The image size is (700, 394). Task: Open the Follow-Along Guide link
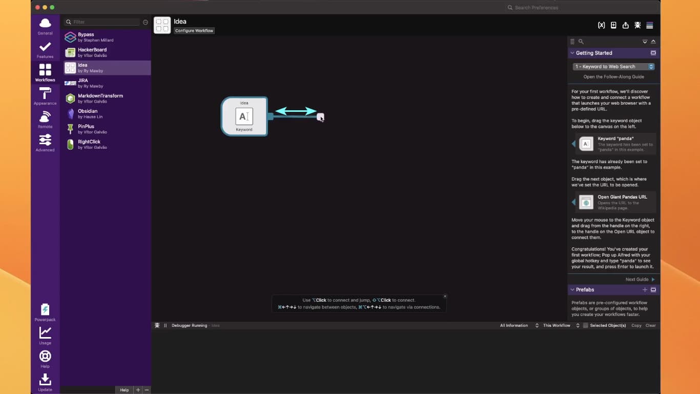[613, 77]
